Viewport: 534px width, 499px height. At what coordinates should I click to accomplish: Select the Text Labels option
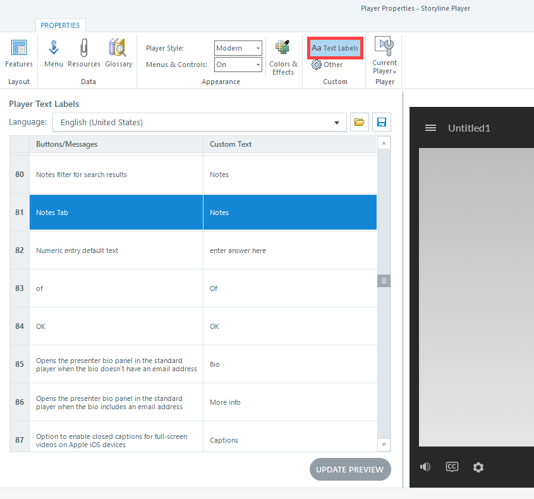[335, 48]
